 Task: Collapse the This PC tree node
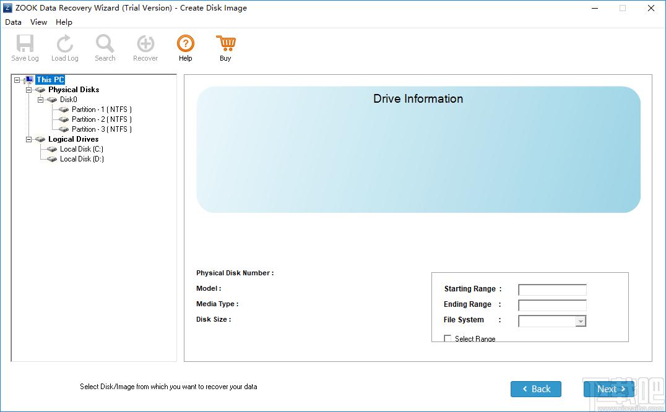coord(17,80)
